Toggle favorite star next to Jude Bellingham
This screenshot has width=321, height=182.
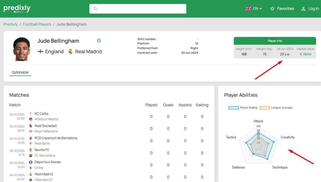click(99, 40)
